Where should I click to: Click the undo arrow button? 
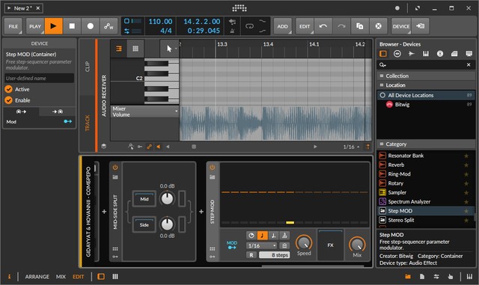pos(323,26)
